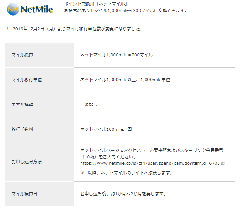
Task: Click the 最大交換額 row label
Action: (22, 104)
